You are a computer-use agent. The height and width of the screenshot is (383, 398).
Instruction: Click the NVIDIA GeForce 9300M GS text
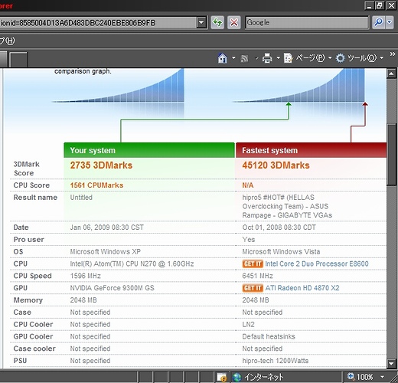113,288
